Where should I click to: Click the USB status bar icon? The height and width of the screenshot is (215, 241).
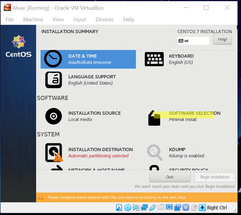153,207
